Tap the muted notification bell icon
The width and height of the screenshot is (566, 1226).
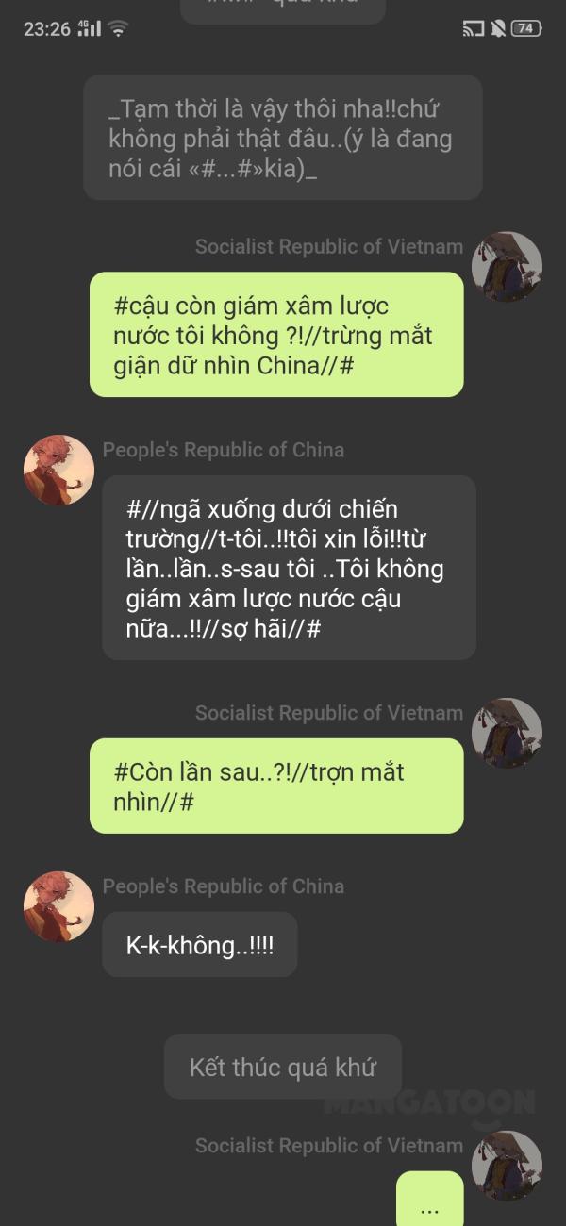click(498, 28)
